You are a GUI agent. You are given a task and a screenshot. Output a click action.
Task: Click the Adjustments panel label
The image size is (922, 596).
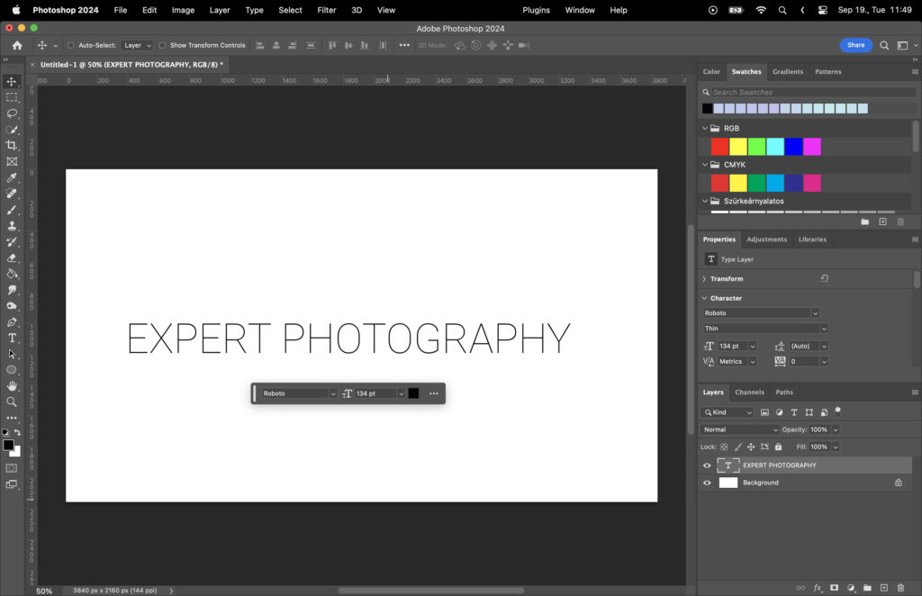766,239
